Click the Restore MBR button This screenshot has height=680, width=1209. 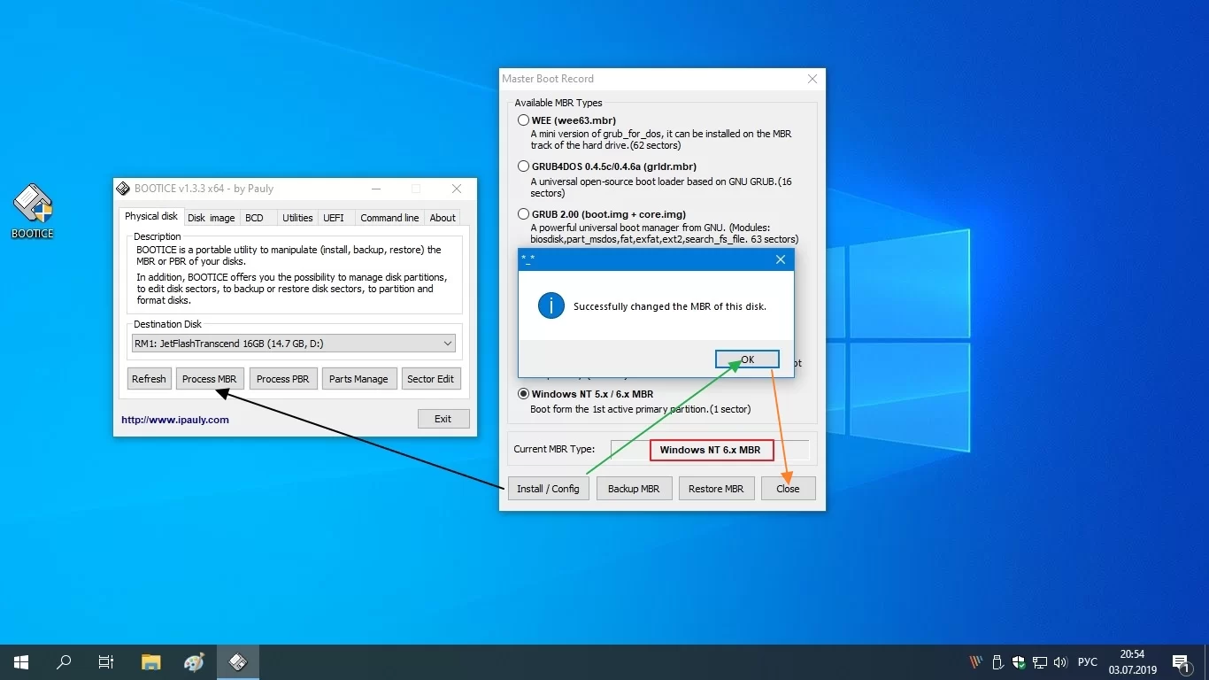click(716, 489)
